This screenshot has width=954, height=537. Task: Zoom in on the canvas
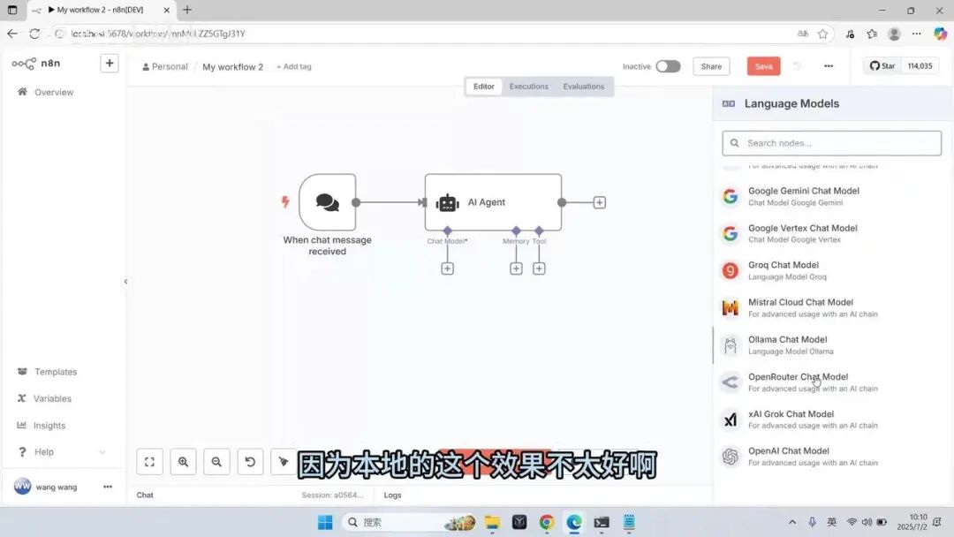coord(183,462)
